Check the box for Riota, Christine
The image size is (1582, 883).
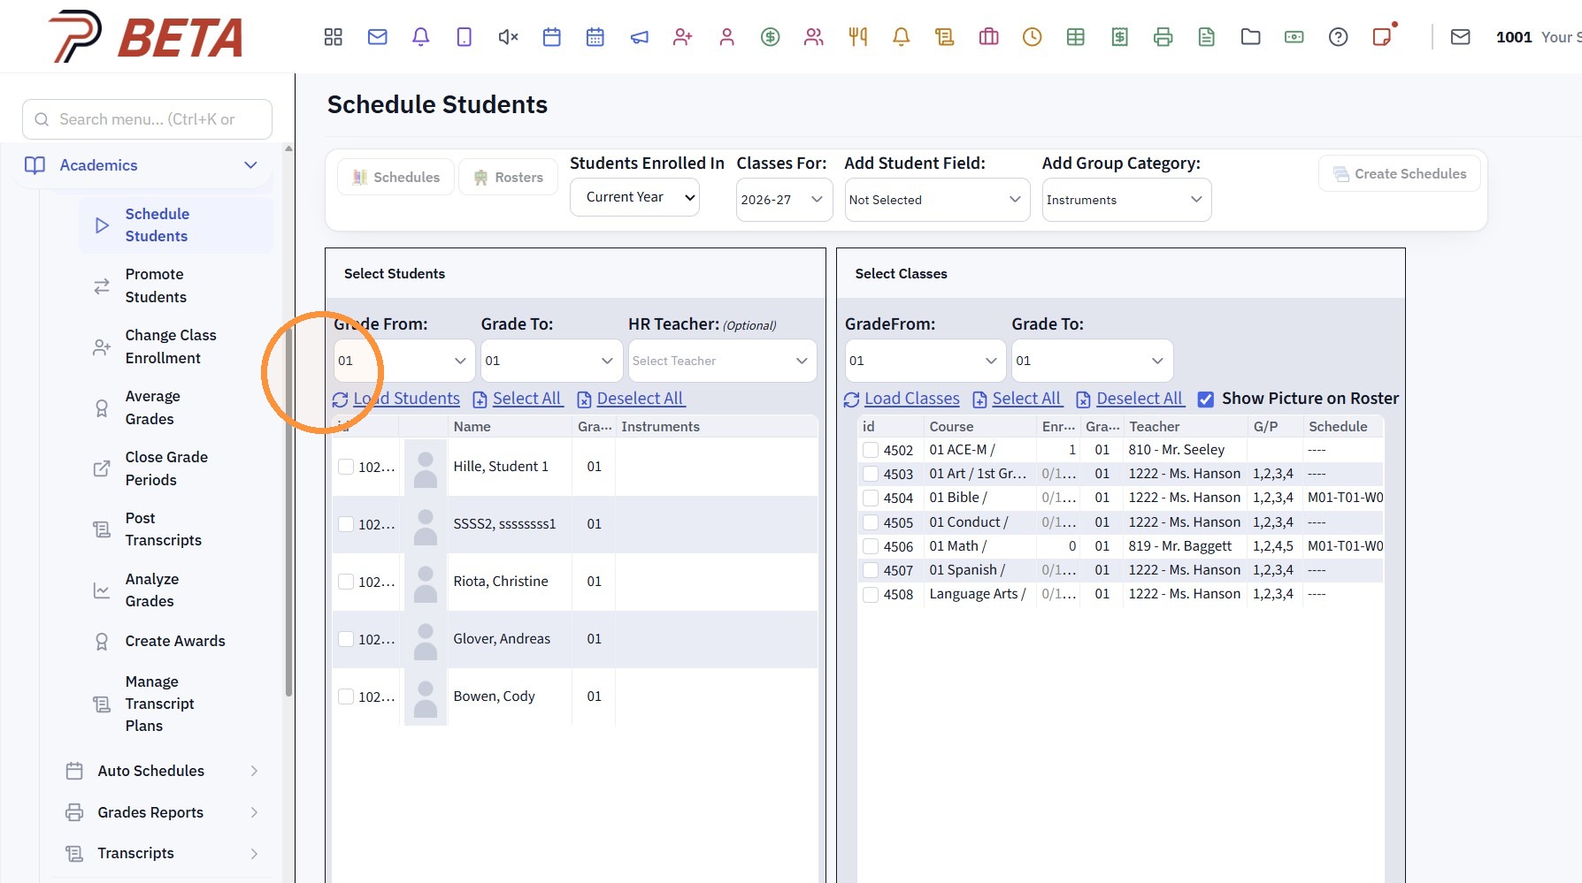point(346,582)
